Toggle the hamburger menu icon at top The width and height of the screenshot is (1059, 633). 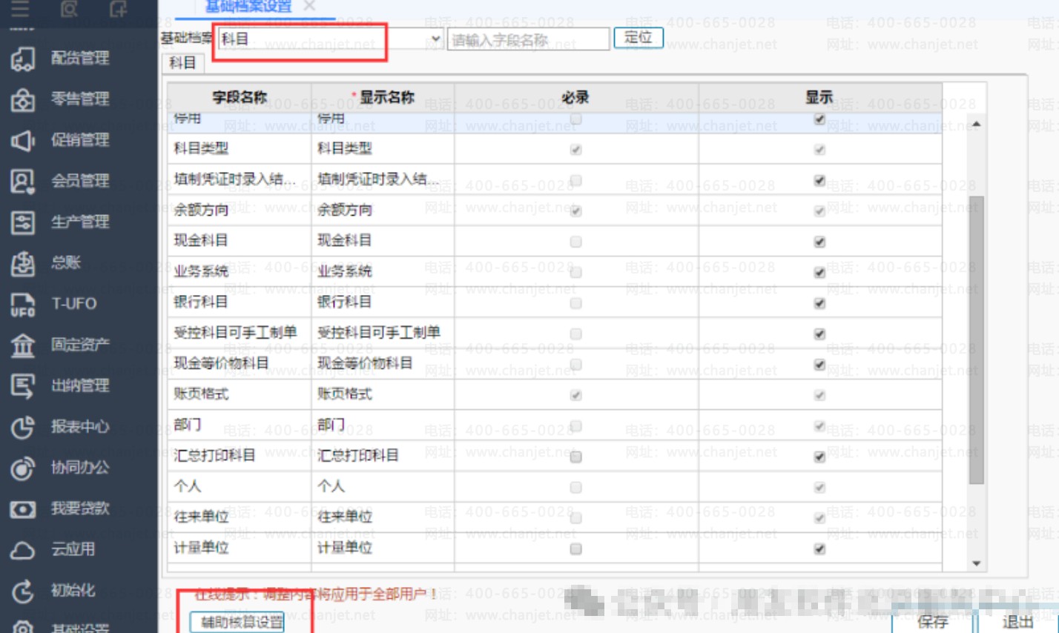(21, 10)
